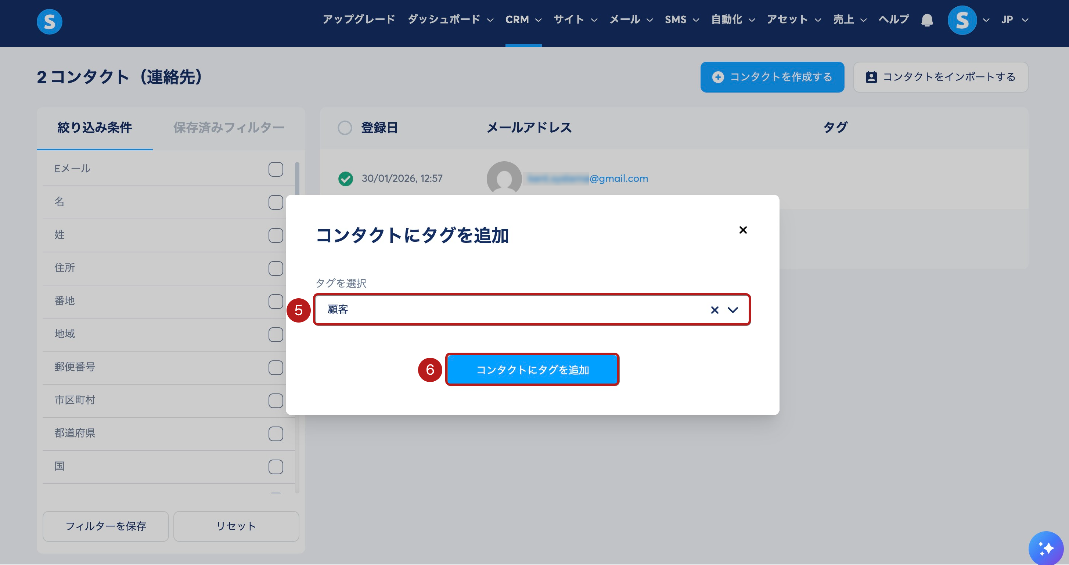Click the コンタクトにタグを追加 button

point(532,370)
